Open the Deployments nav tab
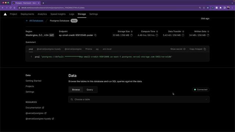 click(27, 14)
